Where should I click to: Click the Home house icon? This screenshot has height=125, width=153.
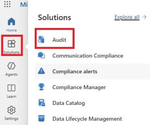click(11, 22)
